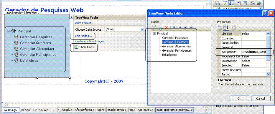Viewport: 275px width, 114px height.
Task: Toggle Nest Related Files in Solution Explorer
Action: [231, 3]
